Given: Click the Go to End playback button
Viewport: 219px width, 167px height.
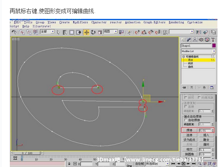Looking at the screenshot, I should (194, 163).
